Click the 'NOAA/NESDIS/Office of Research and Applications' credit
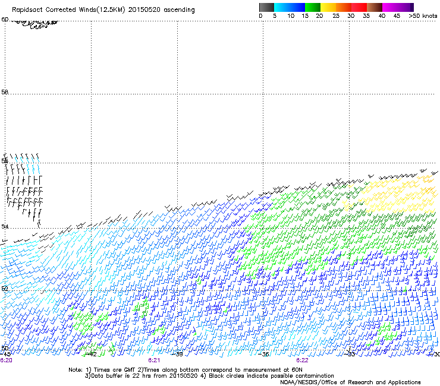440x386 pixels. (350, 382)
